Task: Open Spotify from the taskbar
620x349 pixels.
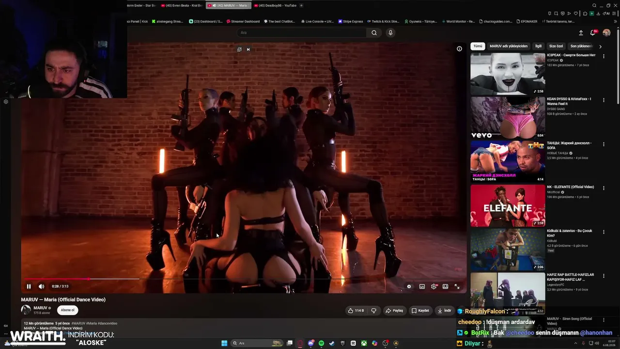Action: tap(322, 343)
